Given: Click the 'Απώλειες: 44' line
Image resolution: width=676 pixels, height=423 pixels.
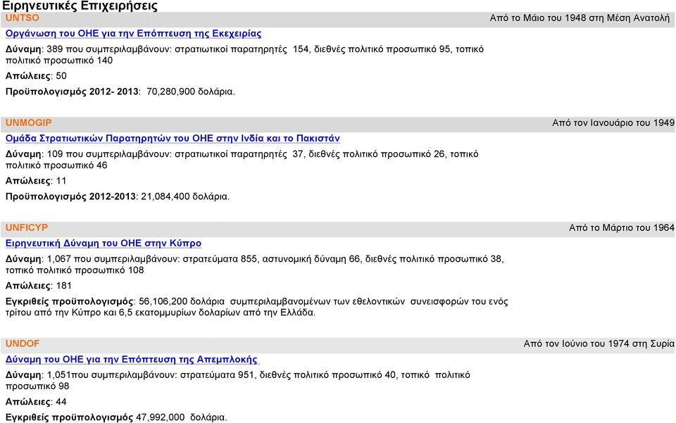Looking at the screenshot, I should click(x=36, y=402).
